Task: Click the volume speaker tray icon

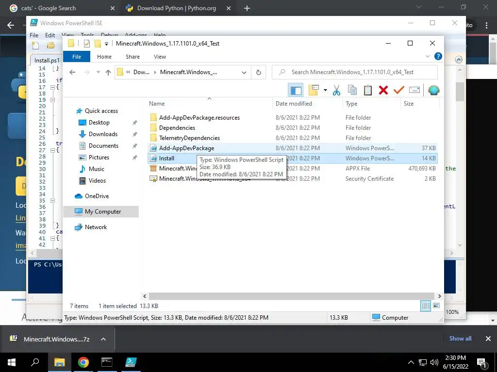Action: (x=434, y=362)
